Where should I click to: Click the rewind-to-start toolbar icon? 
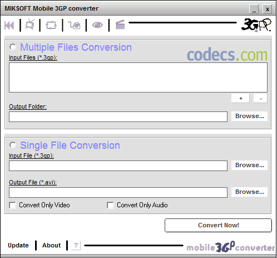point(9,26)
